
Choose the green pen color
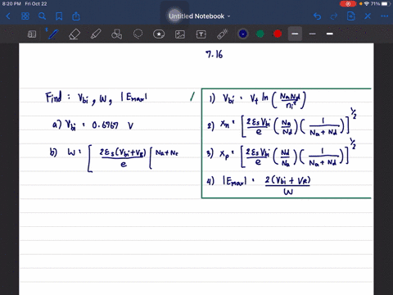tap(260, 34)
